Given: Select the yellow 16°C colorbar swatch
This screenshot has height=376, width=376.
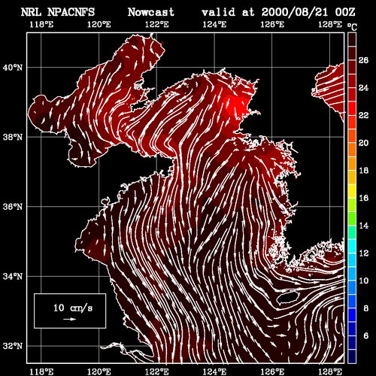Looking at the screenshot, I should pos(352,191).
